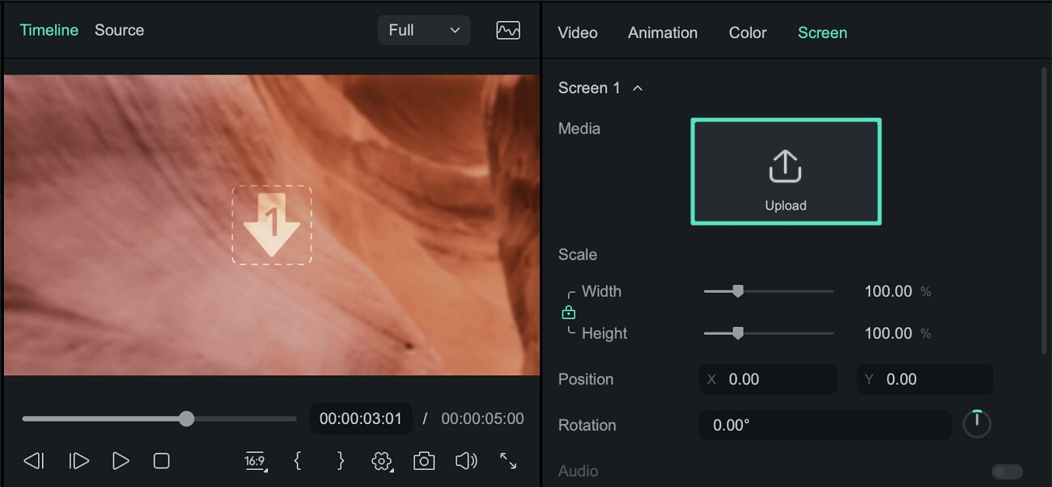Select the Screen tab
The height and width of the screenshot is (487, 1052).
coord(822,33)
